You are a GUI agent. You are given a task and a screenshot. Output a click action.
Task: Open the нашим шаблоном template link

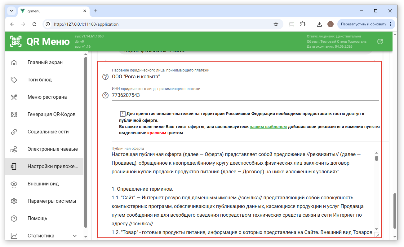coord(268,127)
